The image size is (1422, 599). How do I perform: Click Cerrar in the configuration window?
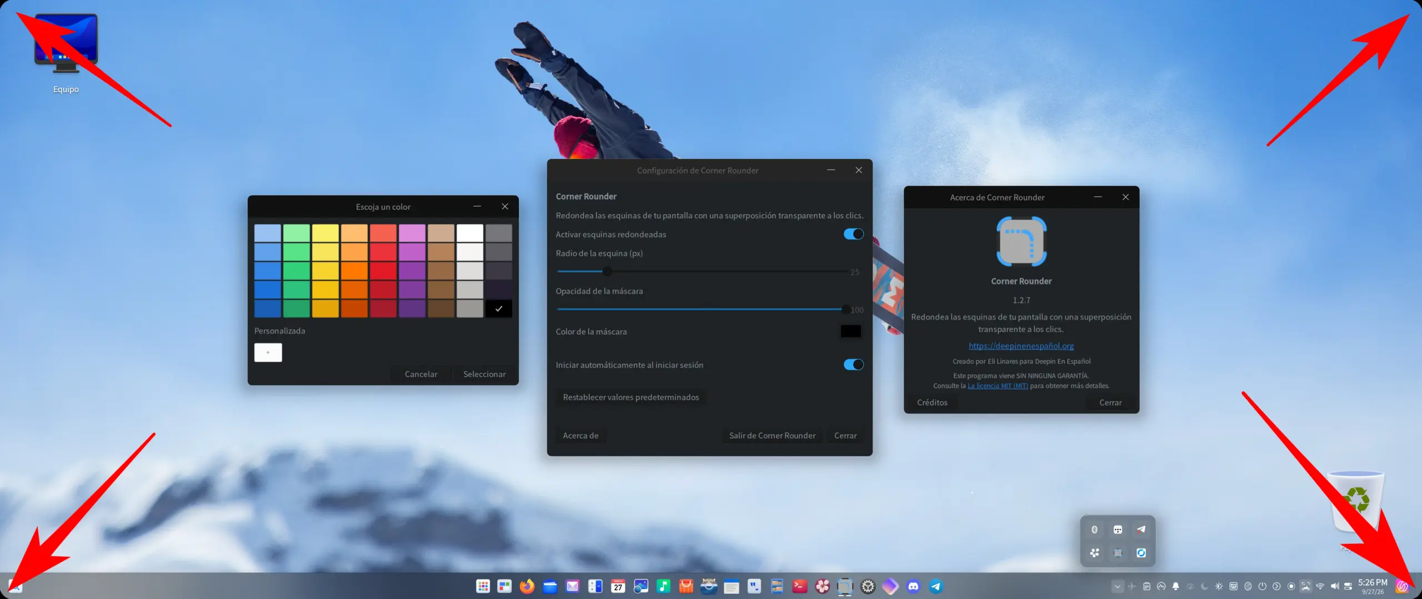[845, 436]
